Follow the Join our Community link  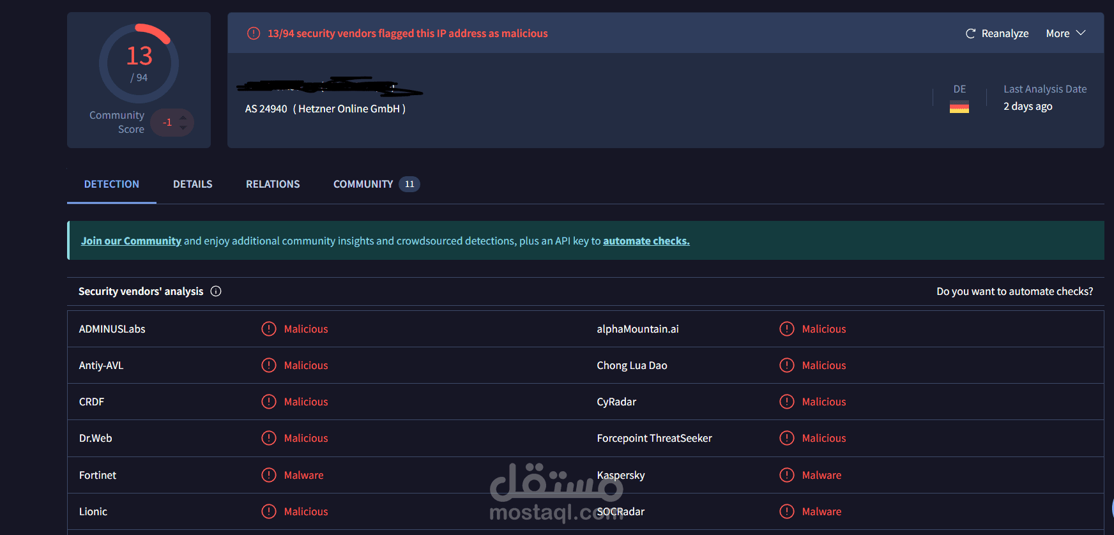(x=131, y=241)
